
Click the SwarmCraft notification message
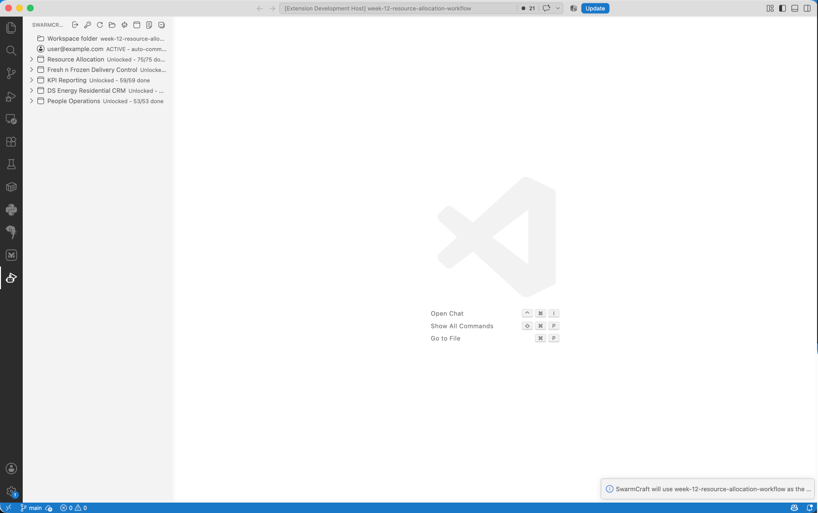point(713,489)
